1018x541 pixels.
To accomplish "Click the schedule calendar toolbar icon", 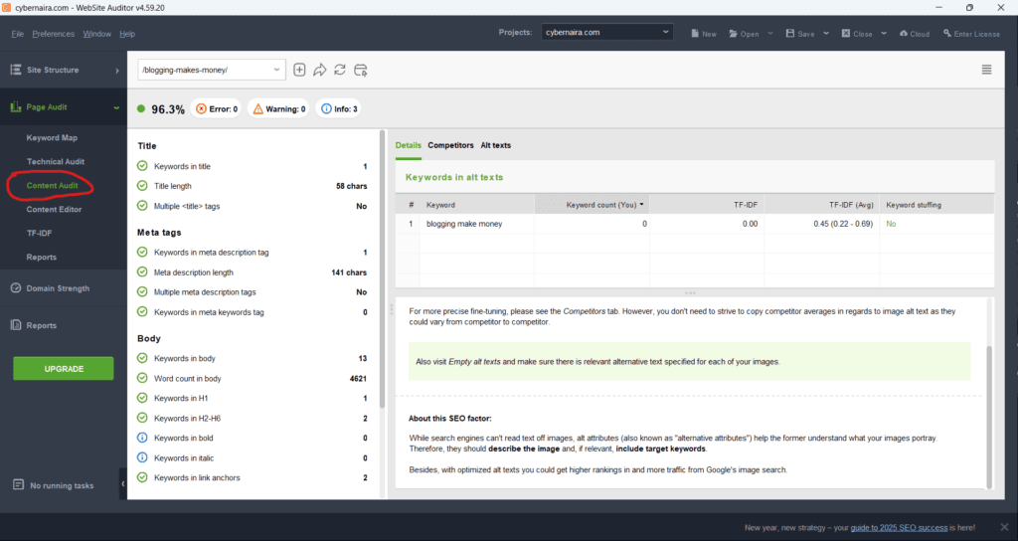I will pos(361,70).
